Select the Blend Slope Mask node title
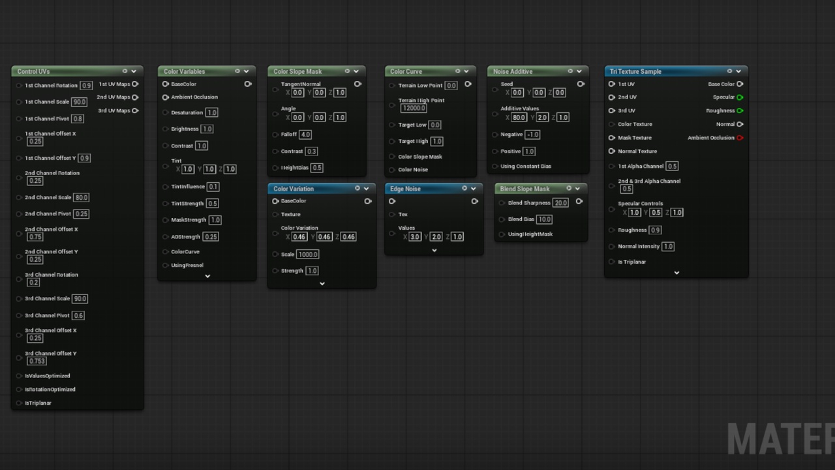Image resolution: width=835 pixels, height=470 pixels. 524,189
